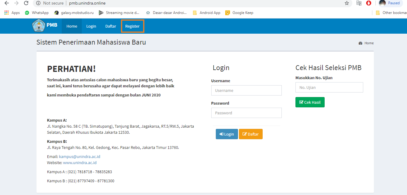Image resolution: width=407 pixels, height=195 pixels.
Task: Click inside the Username input field
Action: click(246, 90)
